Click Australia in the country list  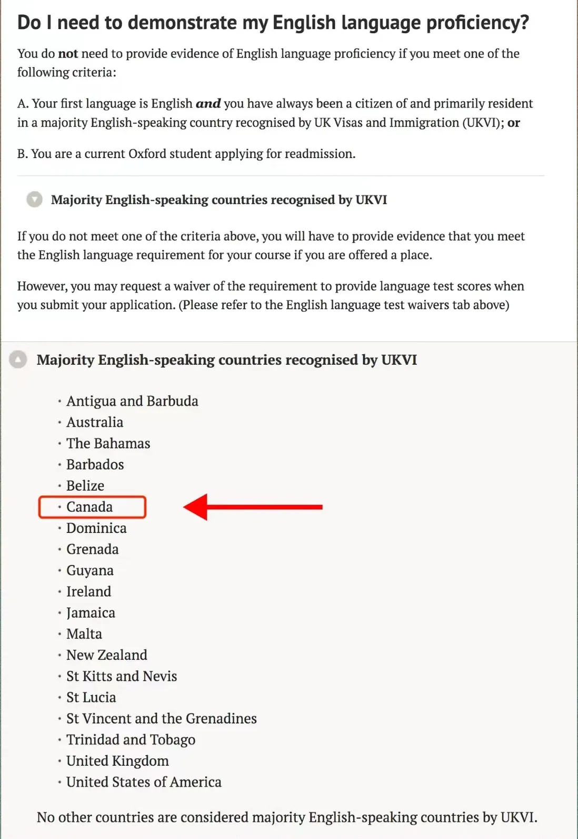pos(95,422)
